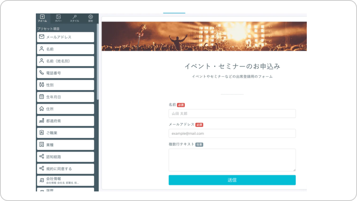Click the envelope icon for メールアドレス

[41, 37]
